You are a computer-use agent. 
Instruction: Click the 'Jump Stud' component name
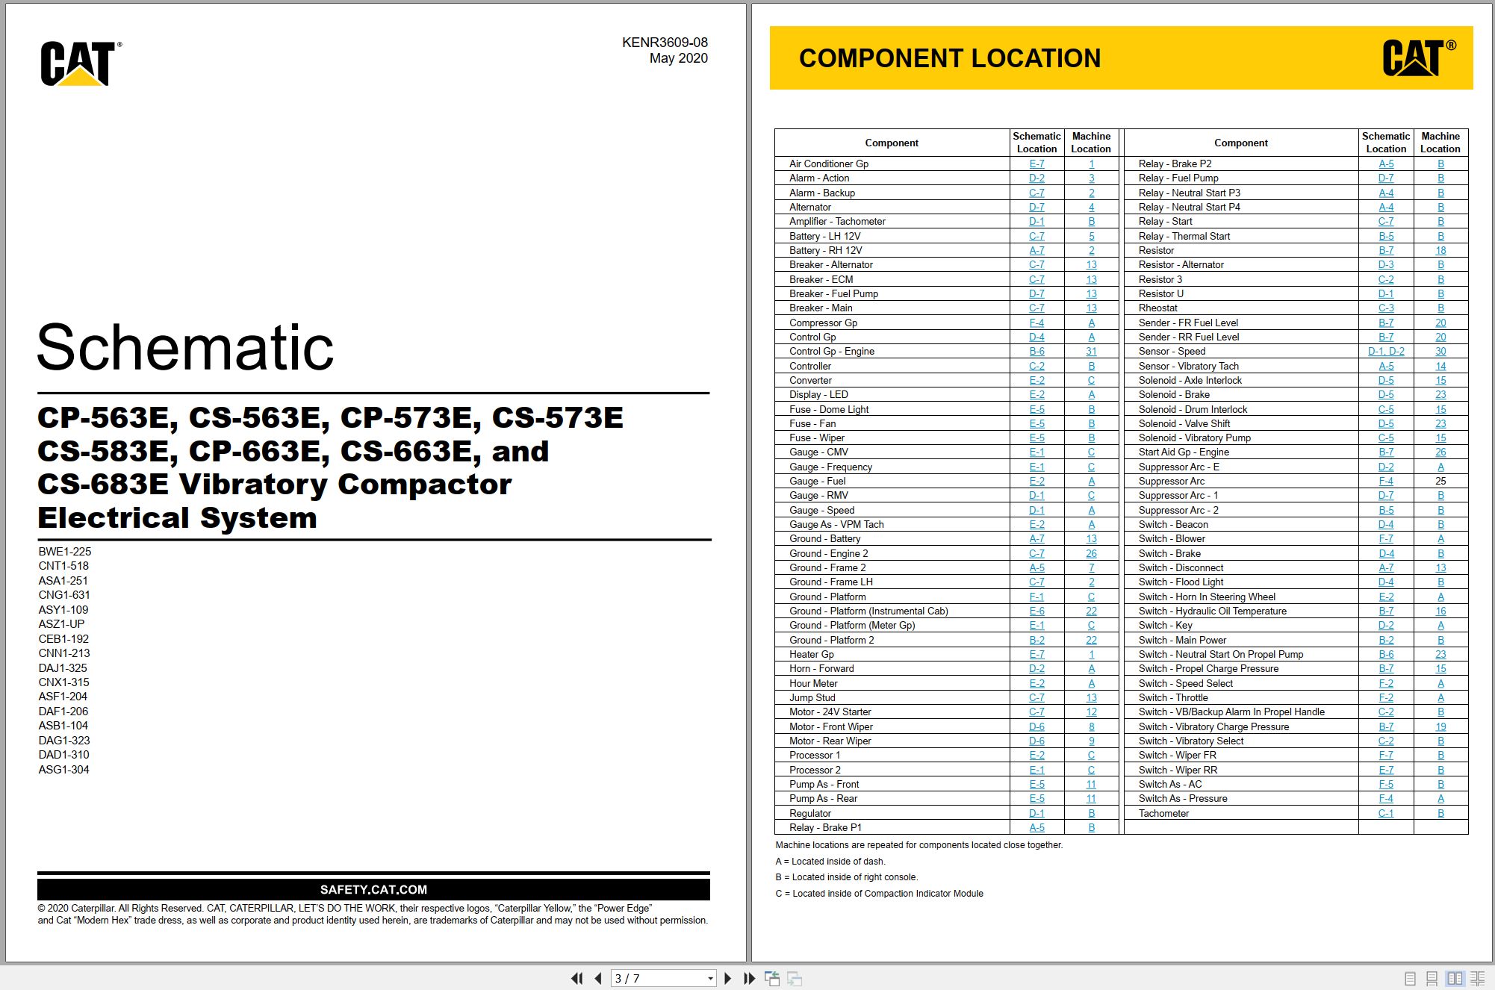[x=812, y=697]
